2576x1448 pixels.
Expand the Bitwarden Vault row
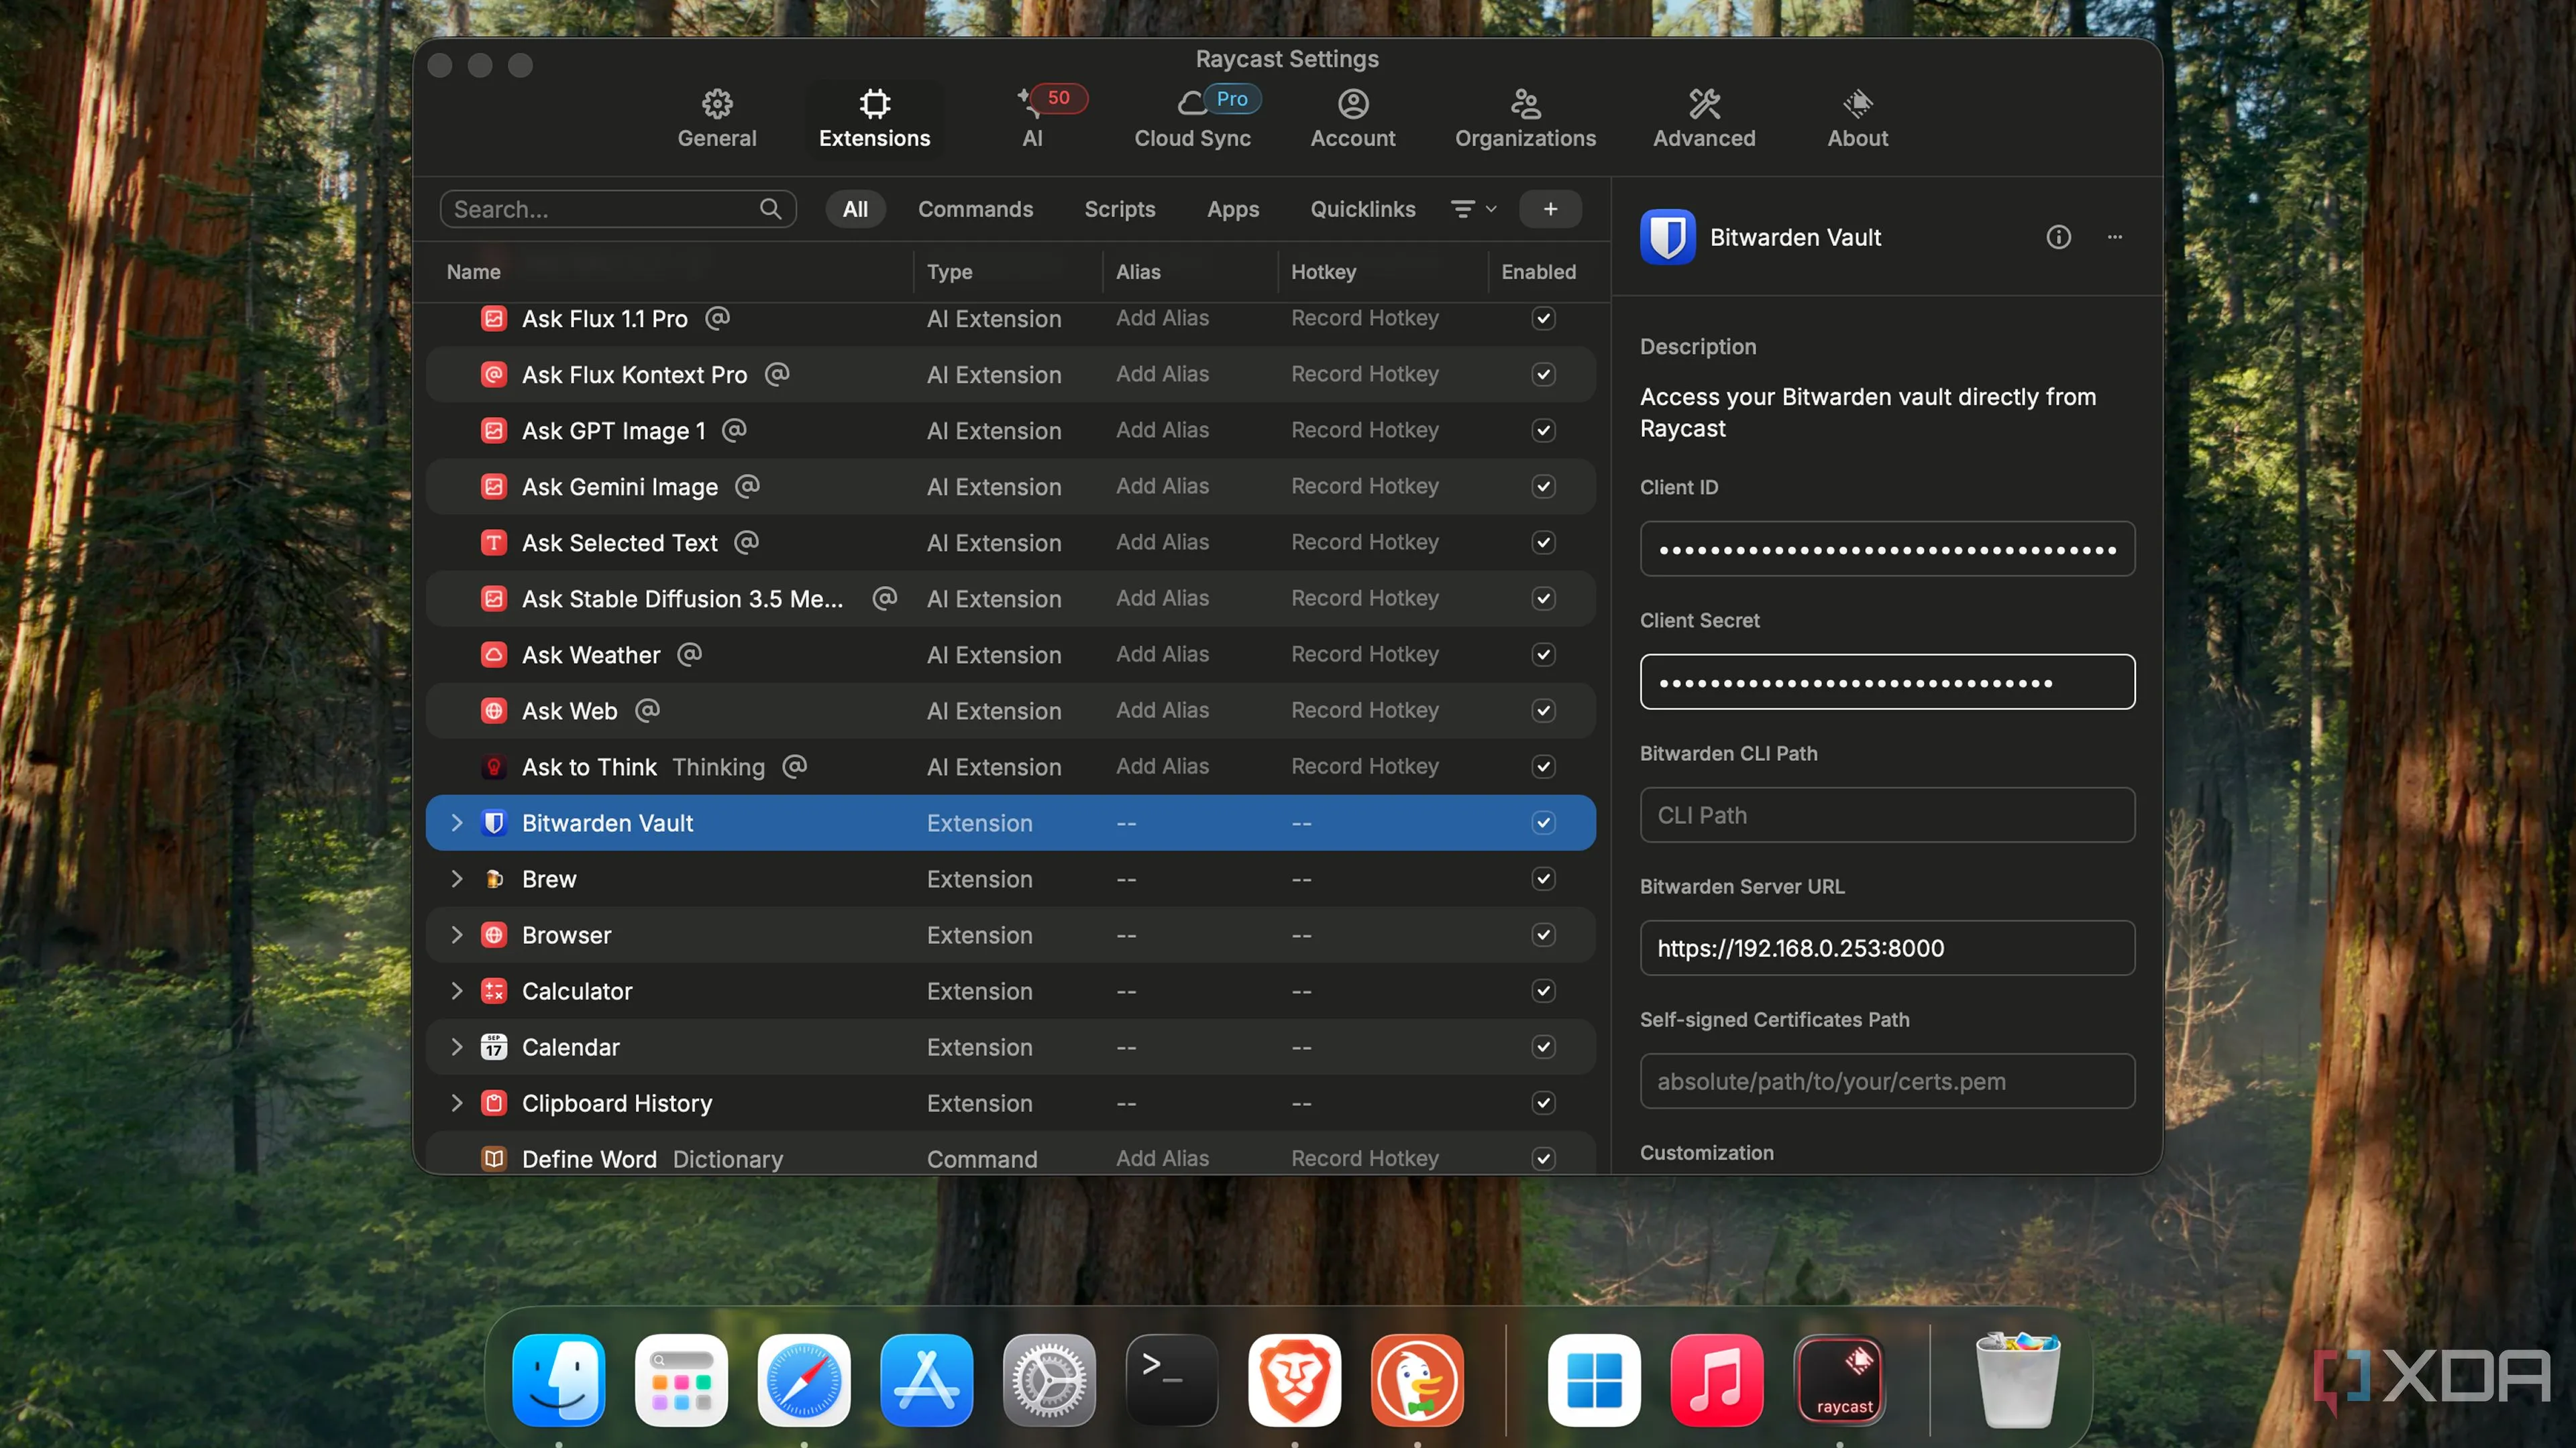pos(457,823)
